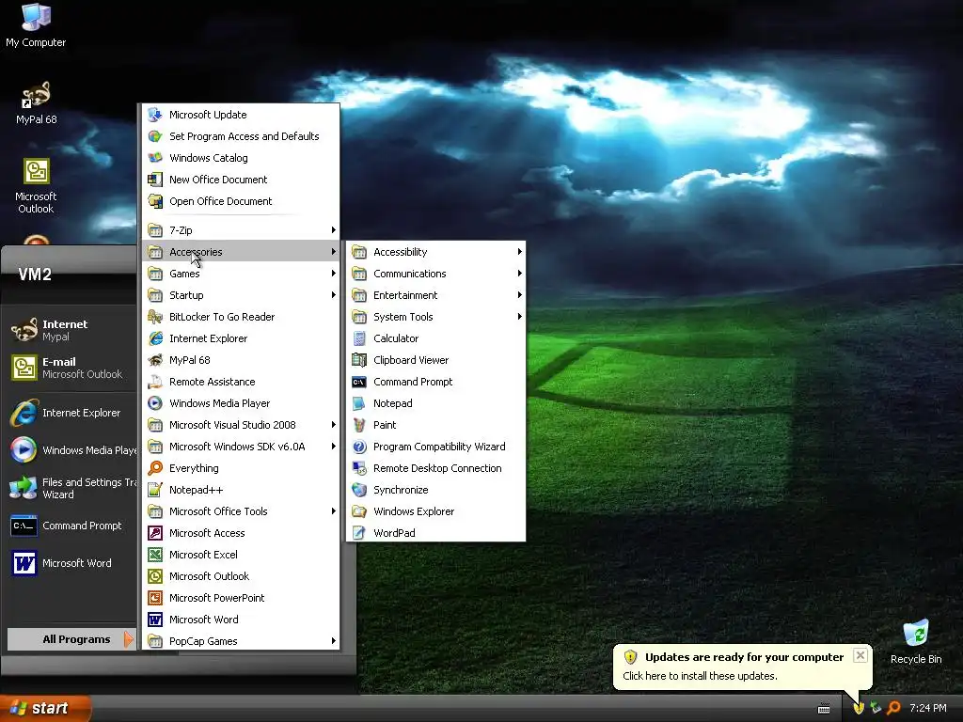Image resolution: width=963 pixels, height=722 pixels.
Task: Click the Recycle Bin desktop icon
Action: click(916, 641)
